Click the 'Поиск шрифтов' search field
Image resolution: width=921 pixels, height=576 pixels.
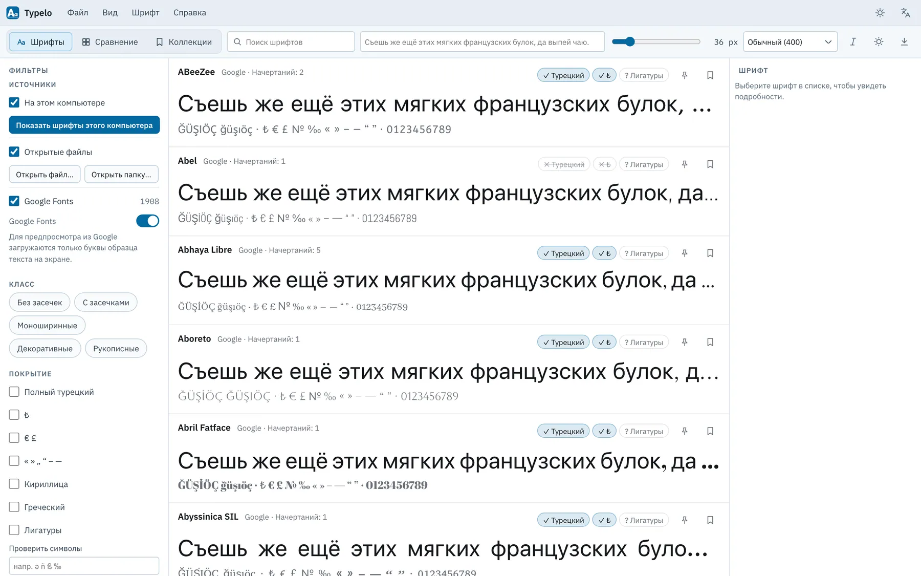click(291, 42)
